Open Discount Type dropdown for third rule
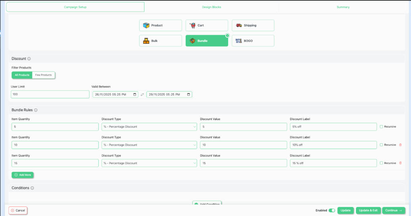This screenshot has width=411, height=216. click(149, 163)
